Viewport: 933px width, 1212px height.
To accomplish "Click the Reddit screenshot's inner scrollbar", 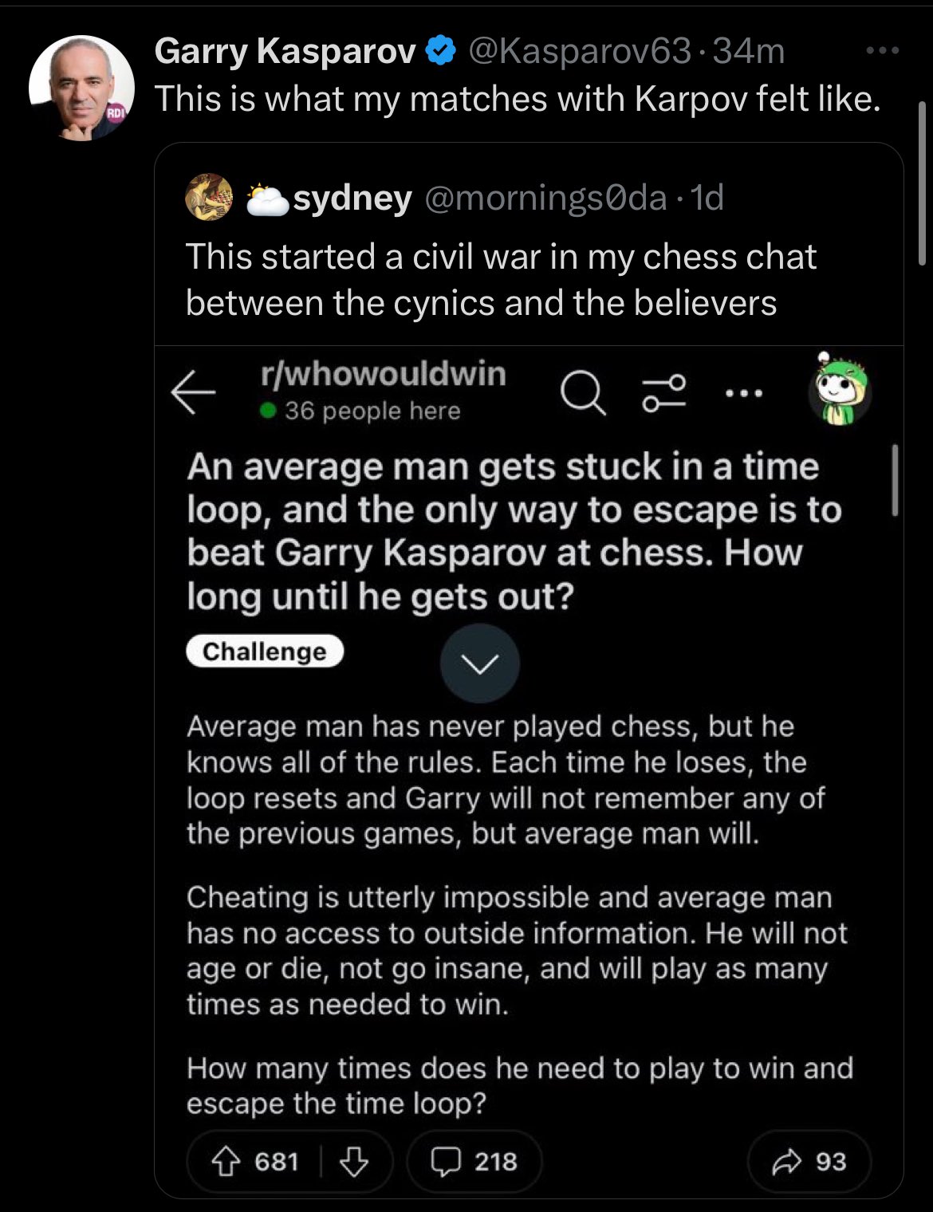I will 896,481.
